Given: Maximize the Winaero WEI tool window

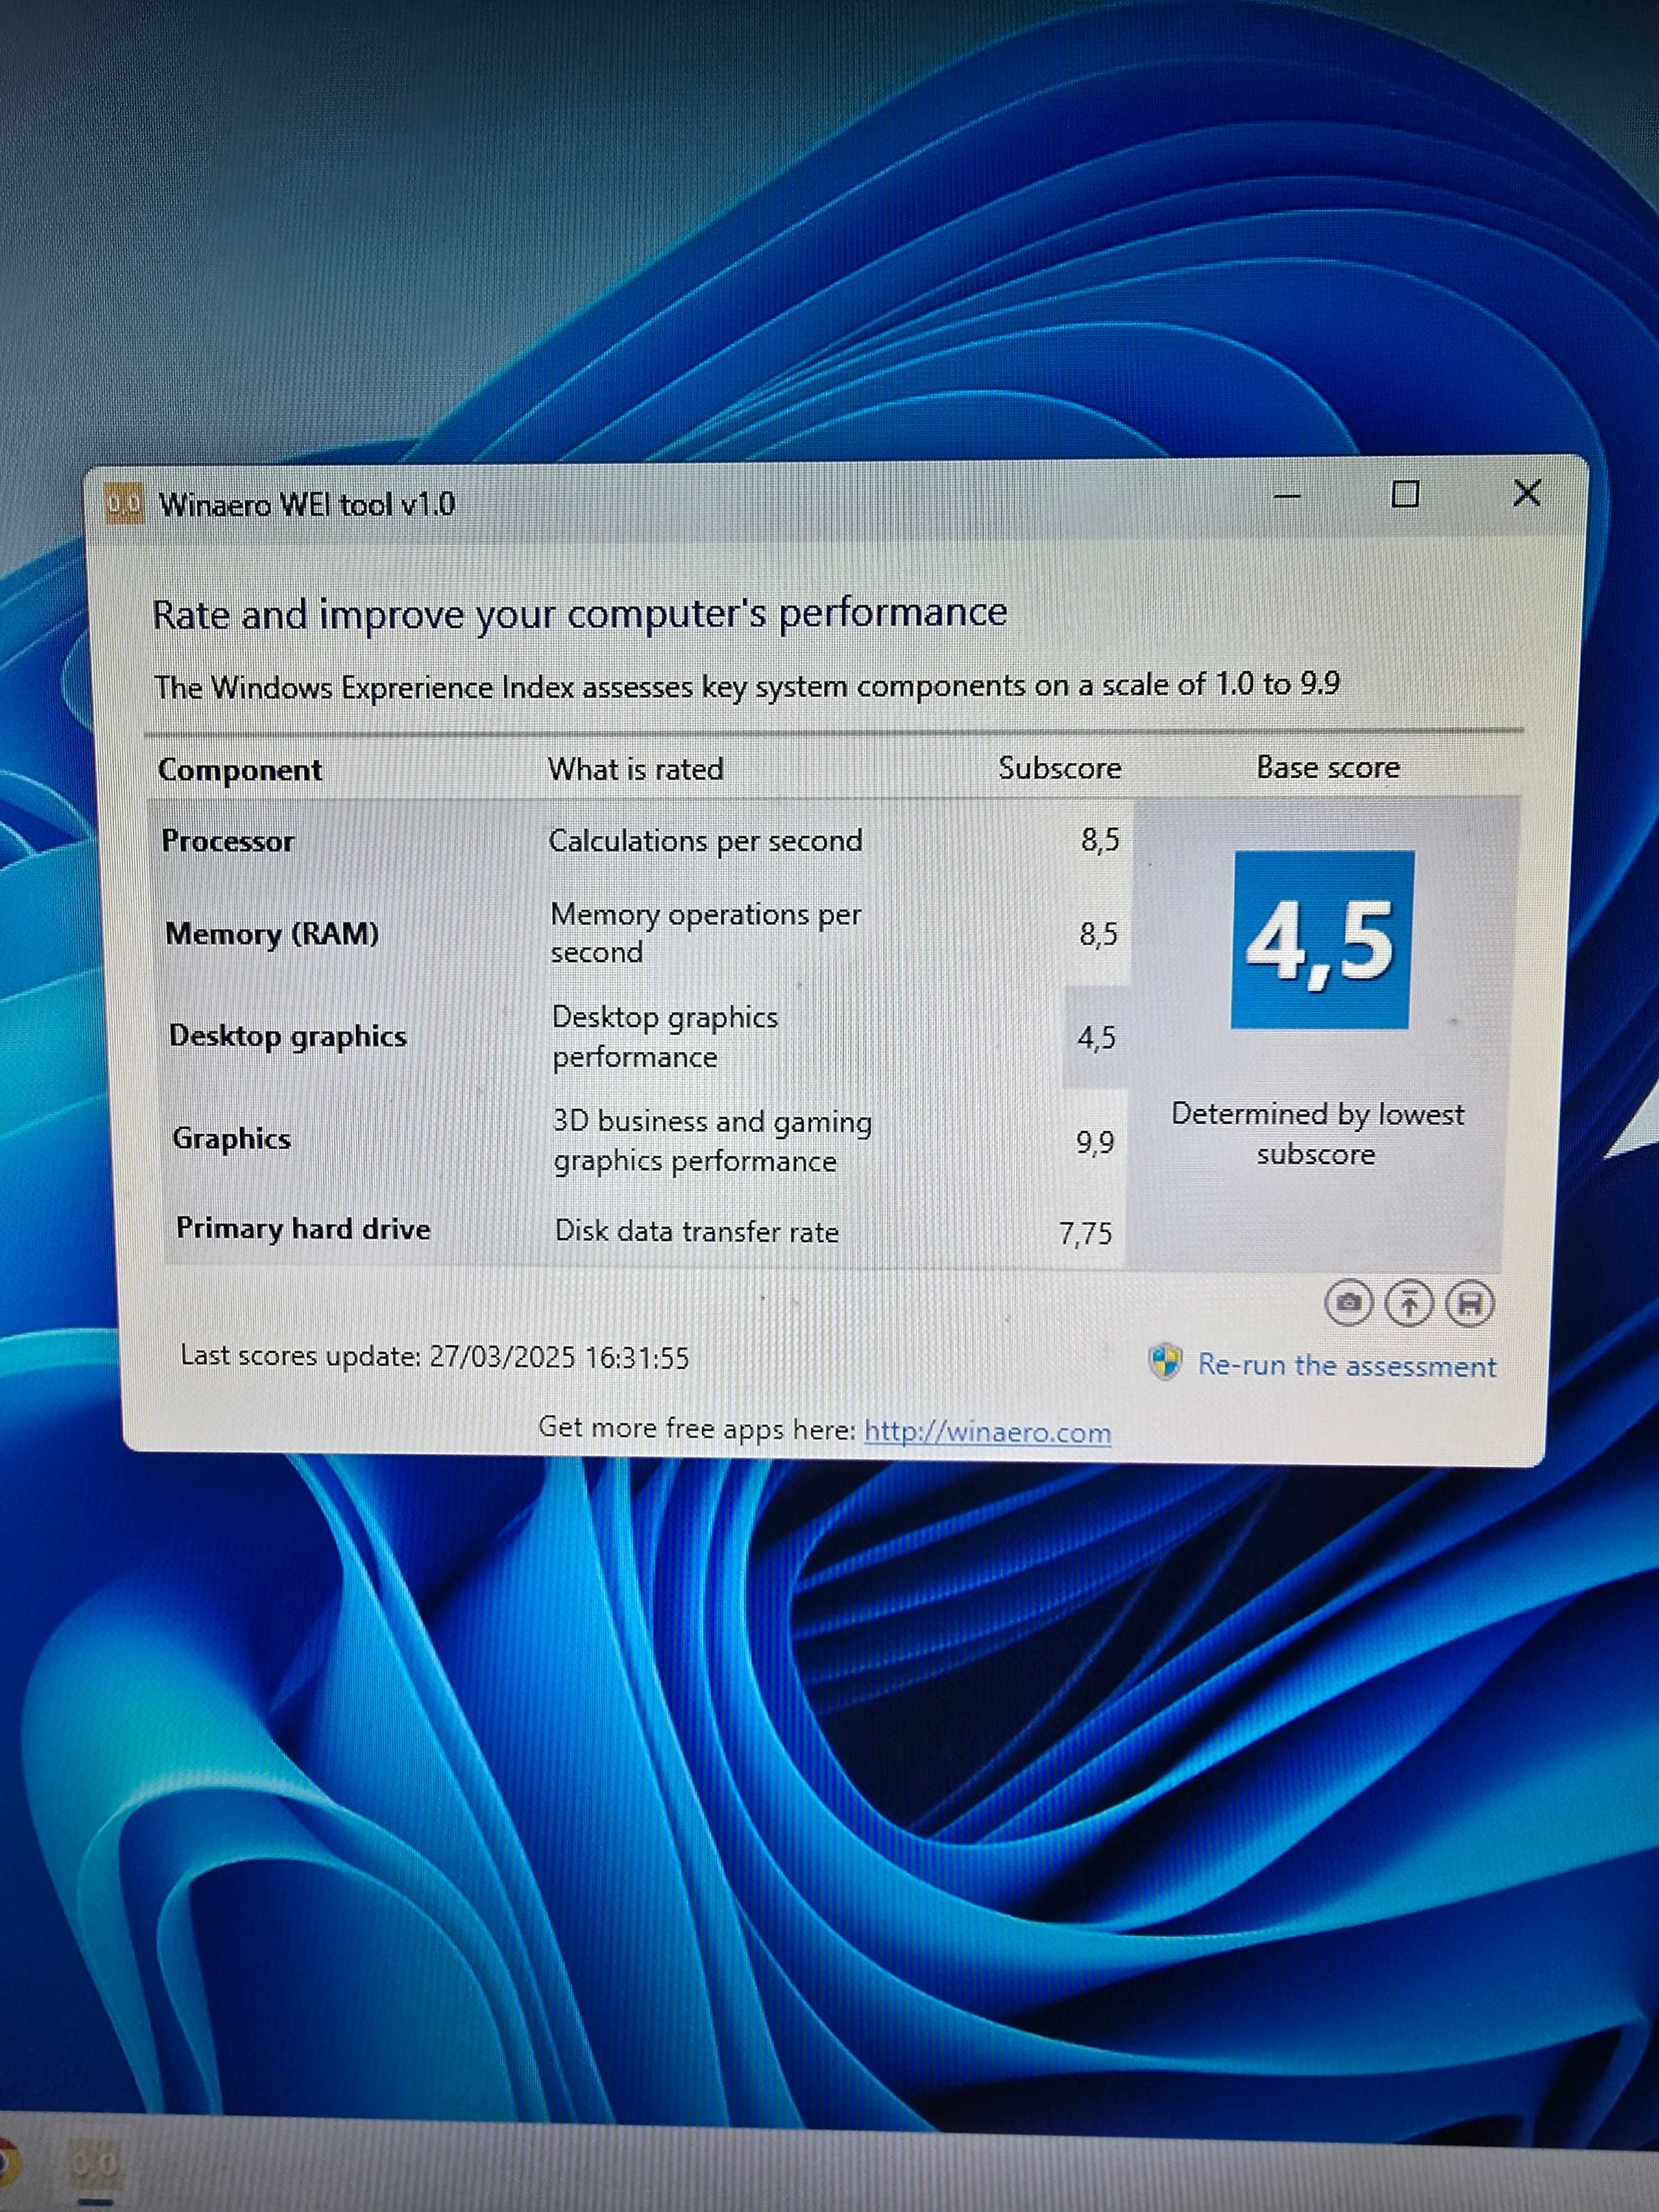Looking at the screenshot, I should click(1405, 494).
